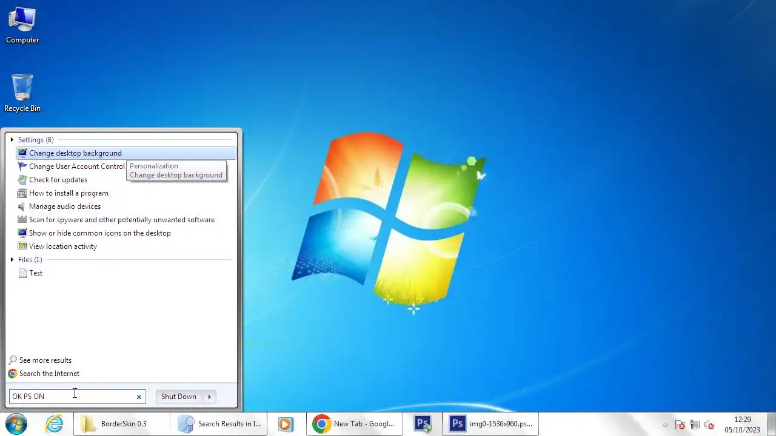Click See more results link
This screenshot has width=776, height=436.
click(45, 360)
